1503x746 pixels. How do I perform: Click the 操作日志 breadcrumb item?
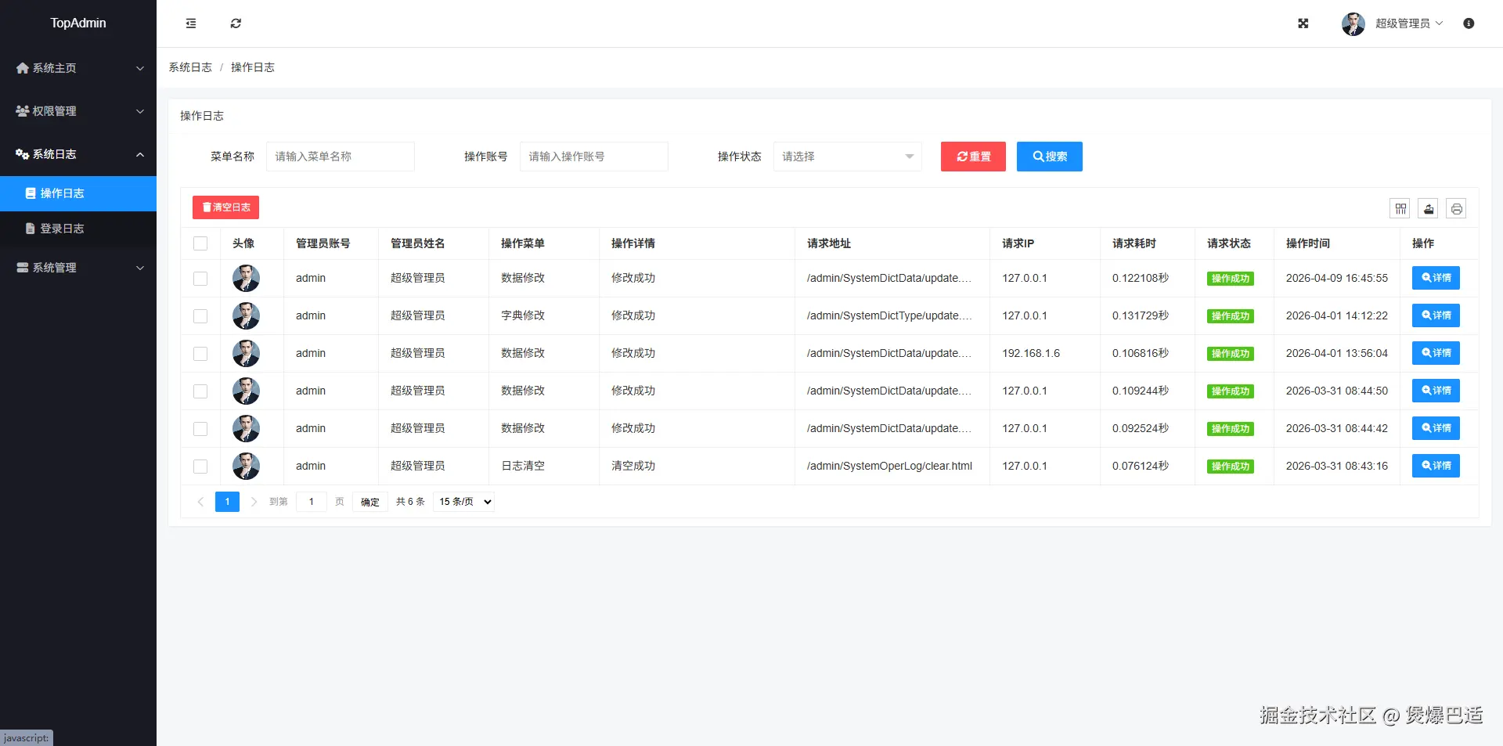pyautogui.click(x=253, y=67)
